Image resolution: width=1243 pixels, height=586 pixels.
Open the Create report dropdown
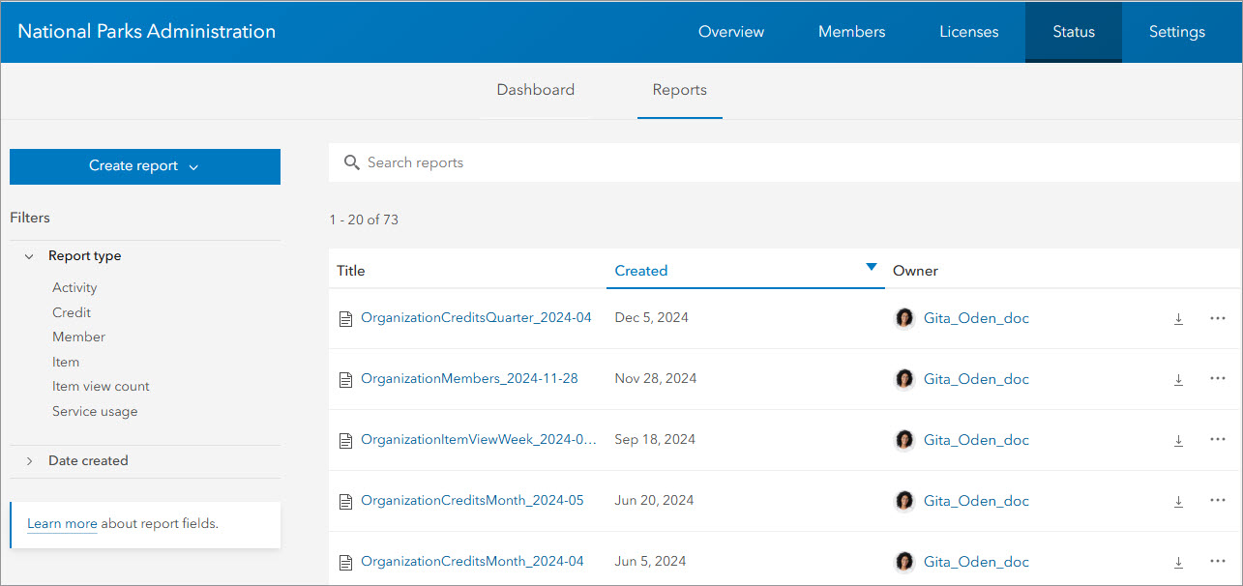click(145, 166)
